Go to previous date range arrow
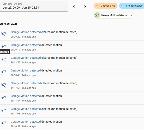This screenshot has width=144, height=130. point(74,6)
